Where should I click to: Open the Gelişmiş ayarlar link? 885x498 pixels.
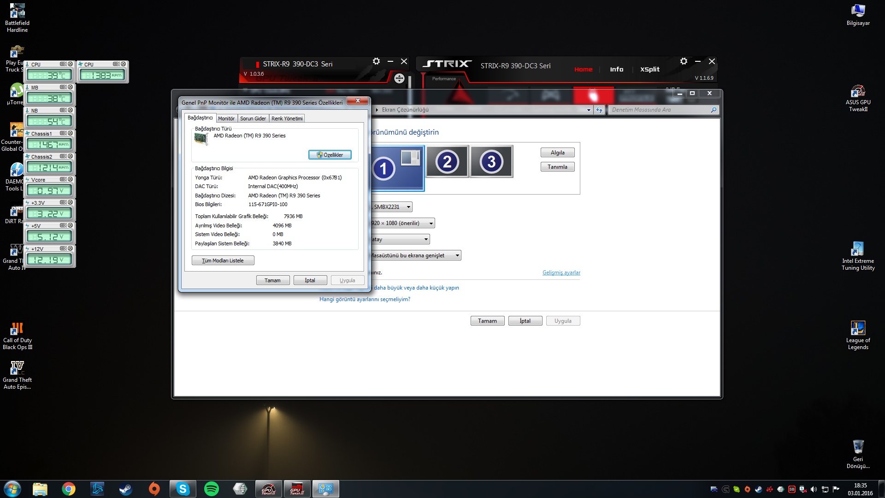click(561, 273)
